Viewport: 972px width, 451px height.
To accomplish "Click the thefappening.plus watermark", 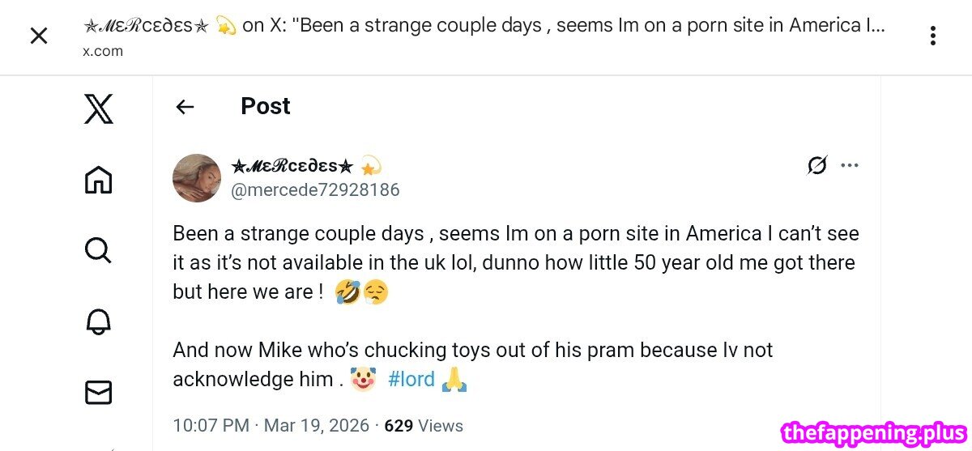I will 872,433.
